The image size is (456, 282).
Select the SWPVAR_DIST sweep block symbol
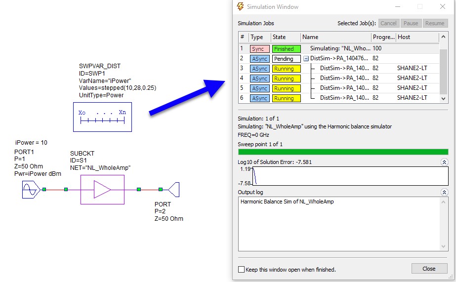coord(102,117)
